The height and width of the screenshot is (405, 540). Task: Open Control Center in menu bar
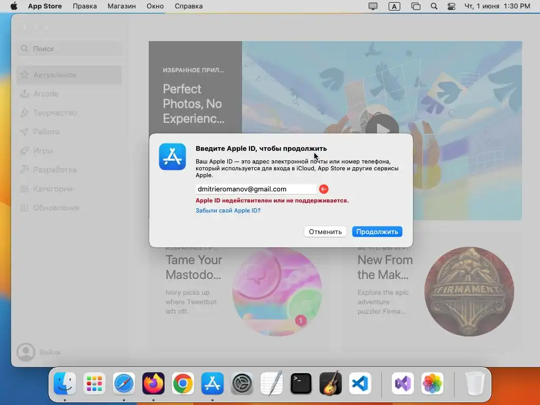451,6
